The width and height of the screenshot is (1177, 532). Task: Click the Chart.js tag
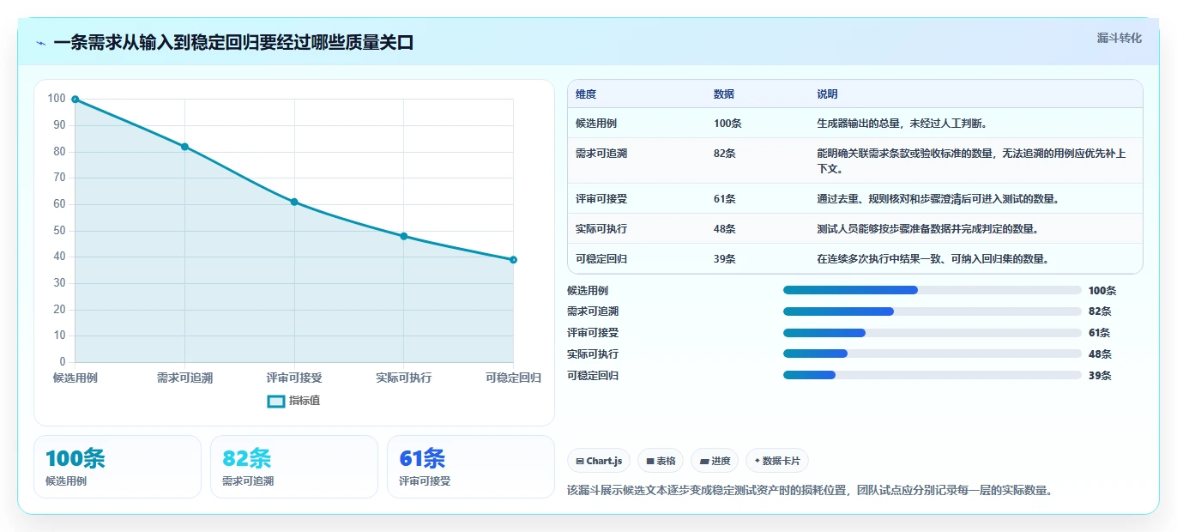599,461
